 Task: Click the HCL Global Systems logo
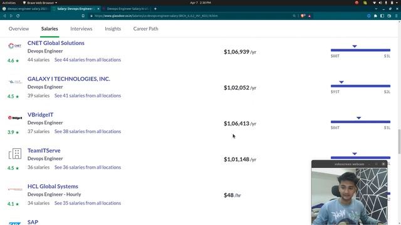pos(15,189)
